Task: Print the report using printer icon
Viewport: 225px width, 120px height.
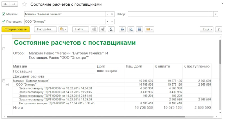Action: [122, 29]
